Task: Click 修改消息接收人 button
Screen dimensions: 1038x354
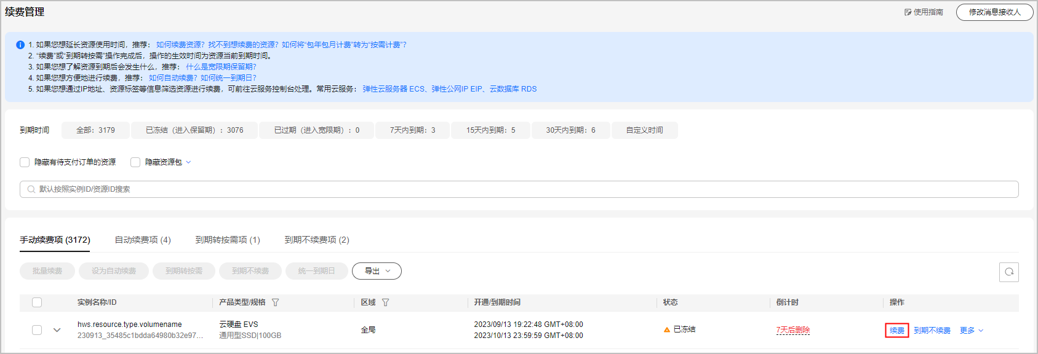Action: click(994, 12)
